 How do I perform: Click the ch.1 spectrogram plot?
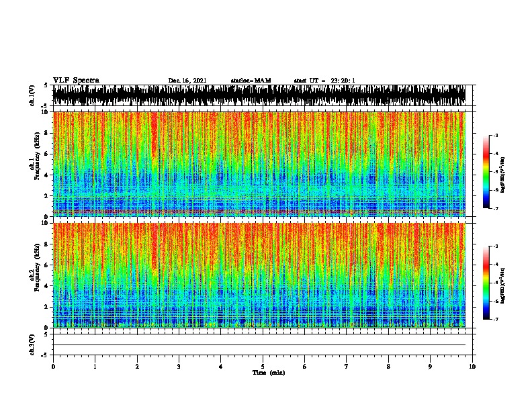click(259, 164)
